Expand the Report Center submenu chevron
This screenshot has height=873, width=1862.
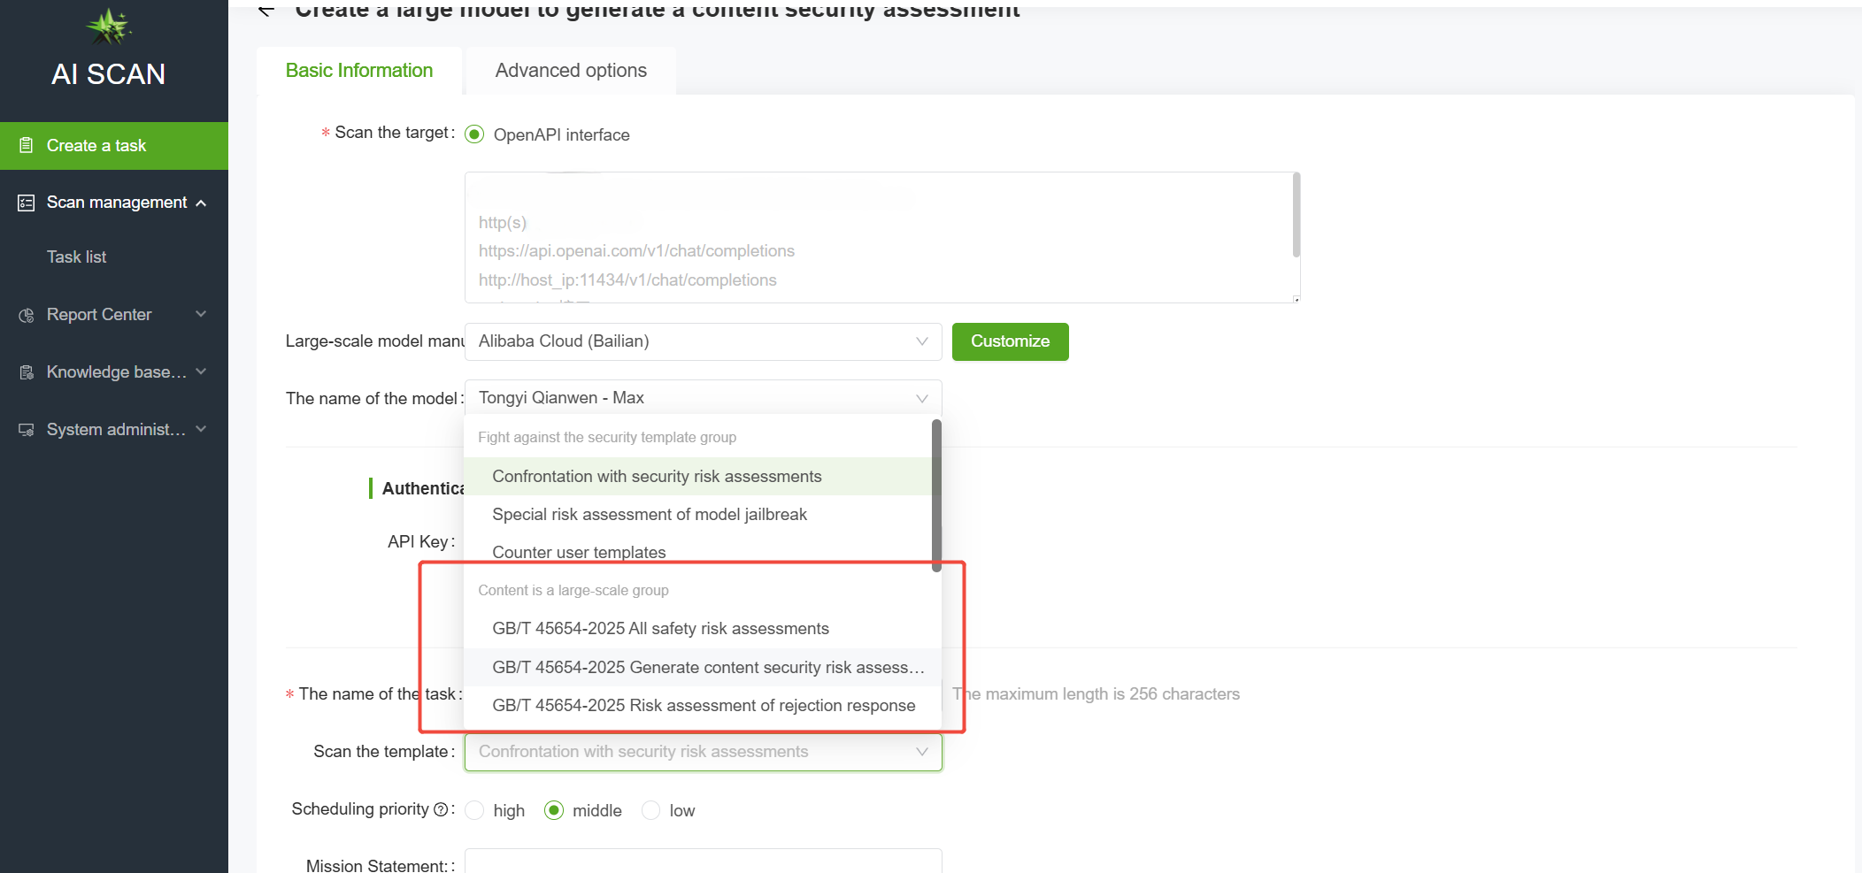point(201,315)
